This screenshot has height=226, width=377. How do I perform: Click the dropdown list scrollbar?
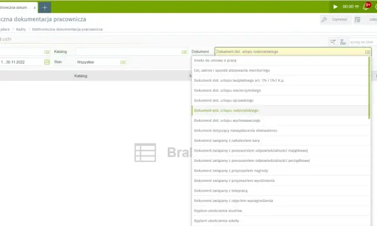(369, 88)
